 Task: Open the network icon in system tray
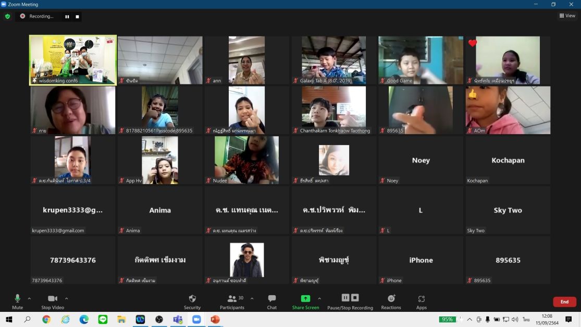506,319
